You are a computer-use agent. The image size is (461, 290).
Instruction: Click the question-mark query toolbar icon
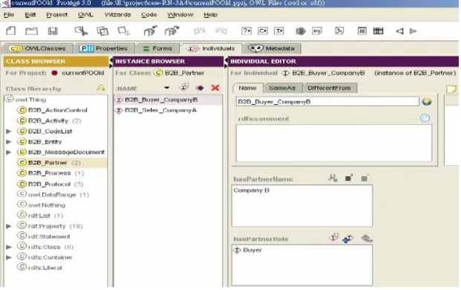tap(246, 30)
